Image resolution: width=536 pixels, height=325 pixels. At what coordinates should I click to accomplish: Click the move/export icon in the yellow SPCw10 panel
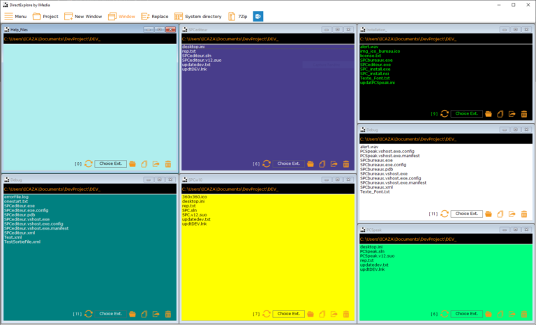334,314
